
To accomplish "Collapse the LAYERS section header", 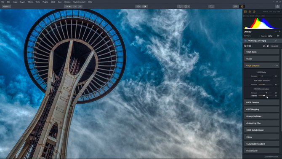I will point(248,32).
